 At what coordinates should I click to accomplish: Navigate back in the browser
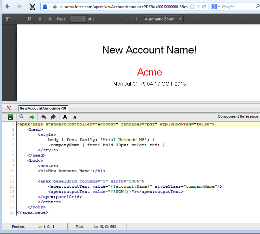(7, 6)
